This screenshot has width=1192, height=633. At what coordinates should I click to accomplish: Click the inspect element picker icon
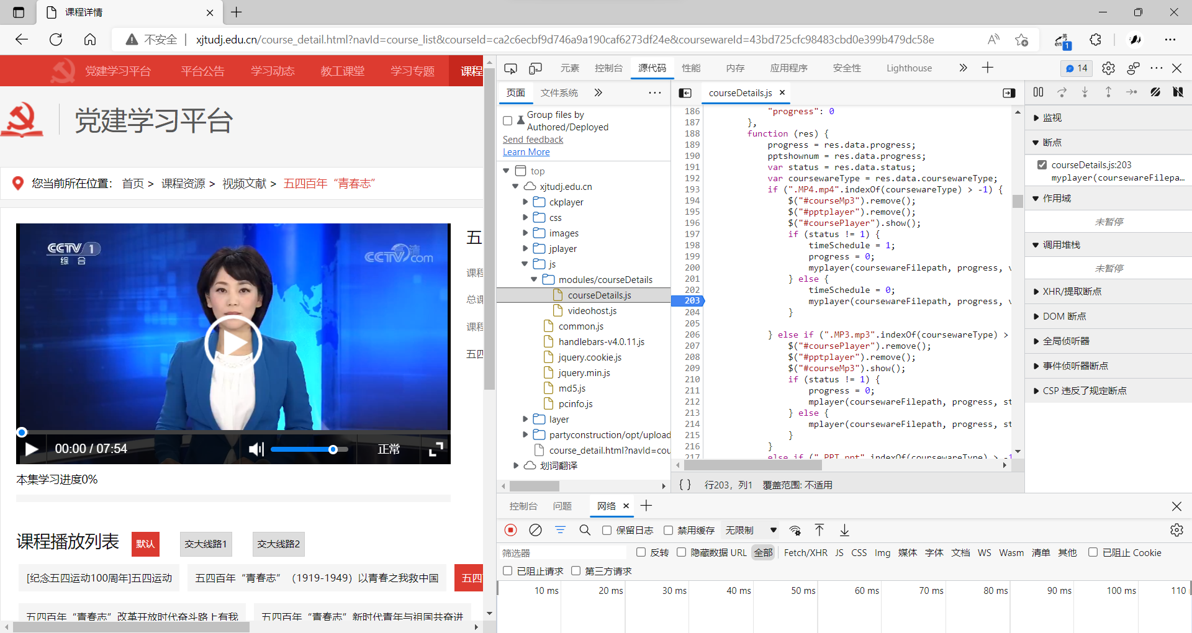510,68
